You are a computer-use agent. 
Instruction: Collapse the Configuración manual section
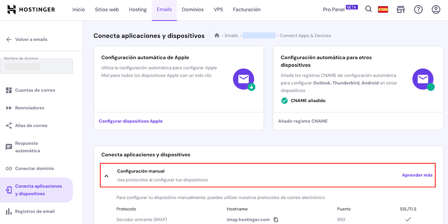(106, 176)
